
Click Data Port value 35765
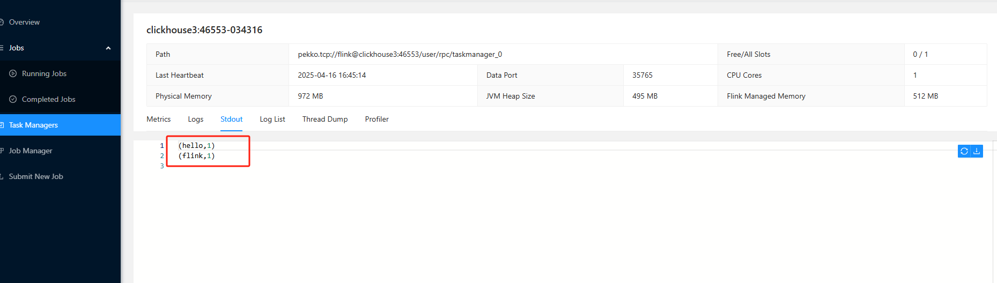point(642,75)
